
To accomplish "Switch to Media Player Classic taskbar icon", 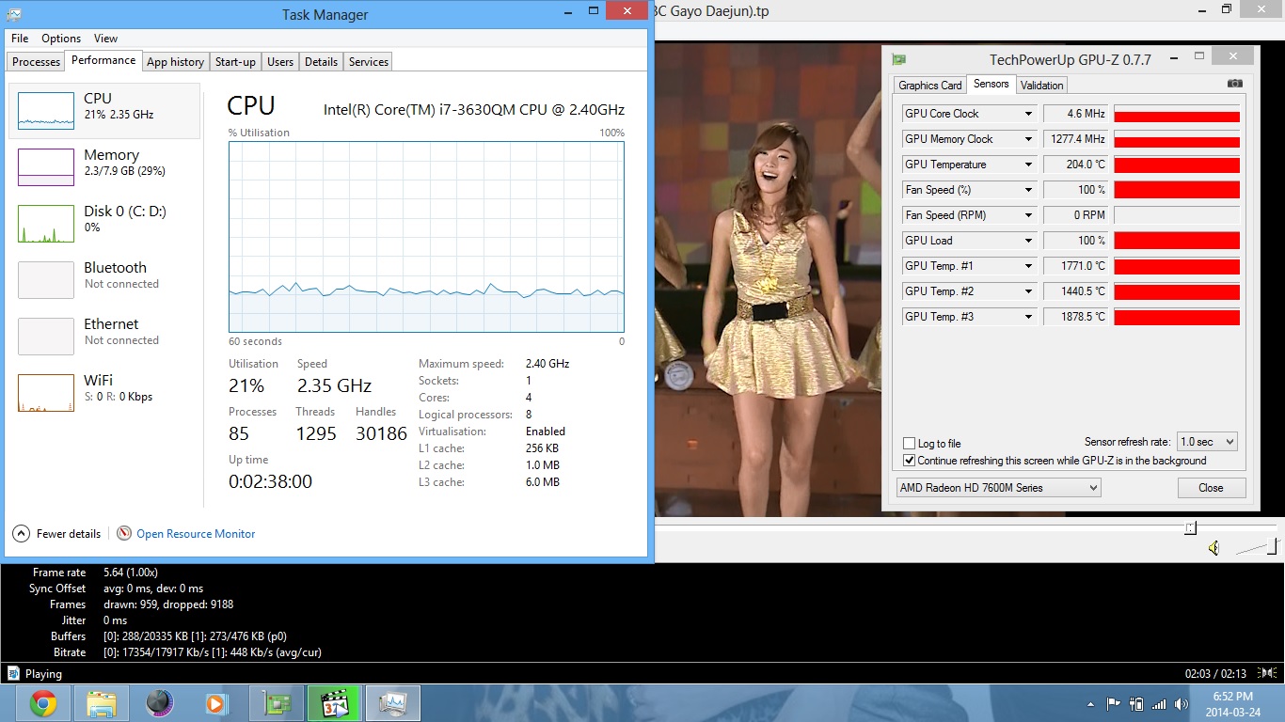I will pos(335,703).
